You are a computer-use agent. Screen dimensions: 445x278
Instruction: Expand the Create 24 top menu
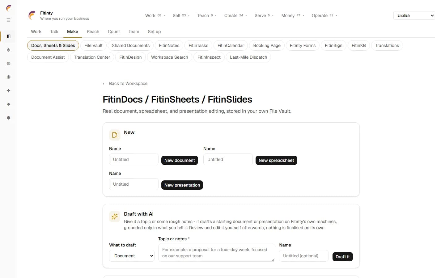[x=235, y=15]
